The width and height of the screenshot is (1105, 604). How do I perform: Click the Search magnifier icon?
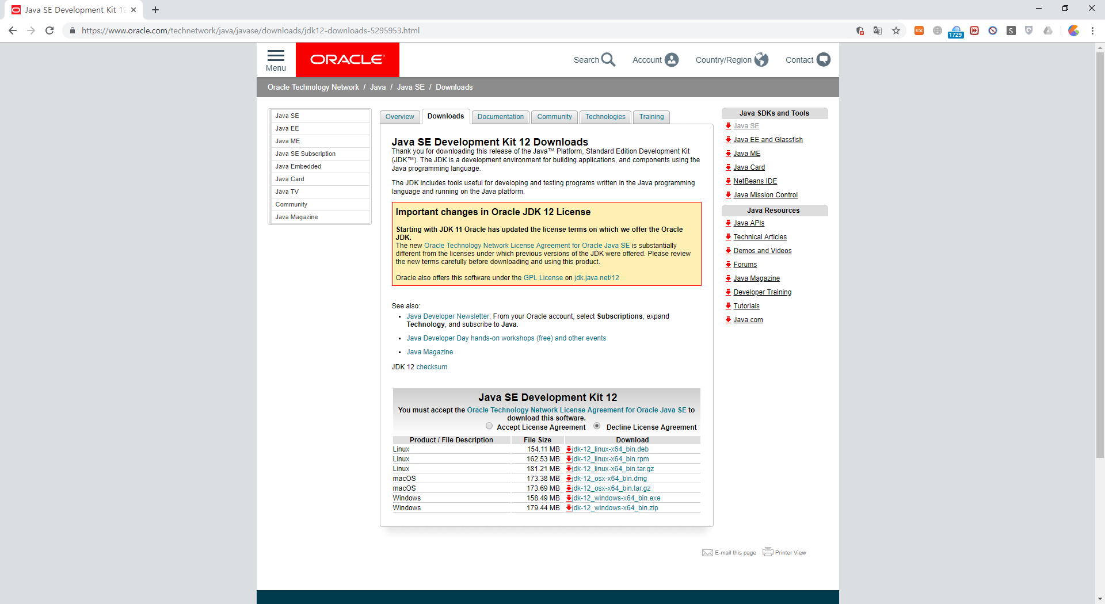click(x=608, y=59)
